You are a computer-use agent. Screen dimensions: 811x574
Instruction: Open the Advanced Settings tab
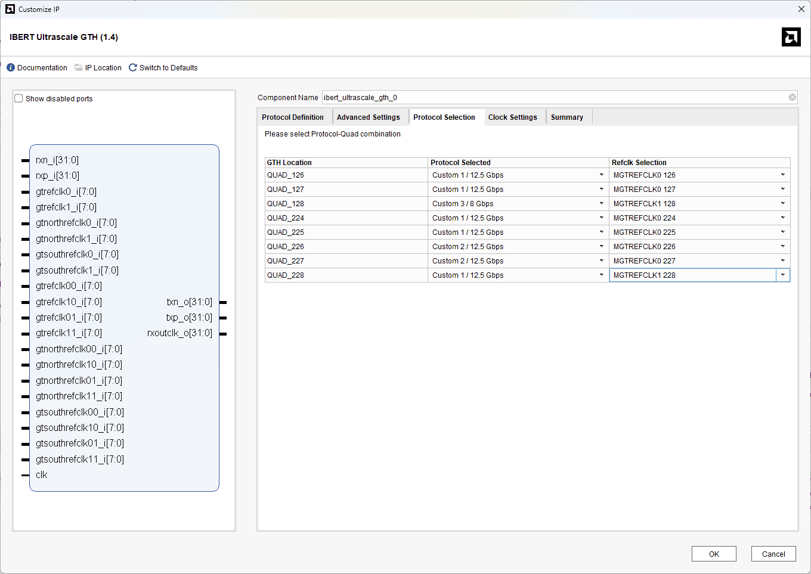(368, 117)
